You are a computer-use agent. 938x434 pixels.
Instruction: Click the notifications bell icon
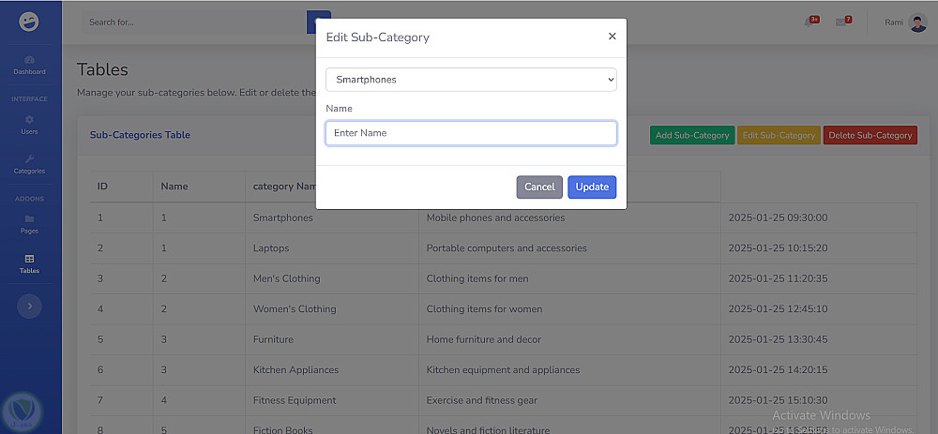click(809, 22)
